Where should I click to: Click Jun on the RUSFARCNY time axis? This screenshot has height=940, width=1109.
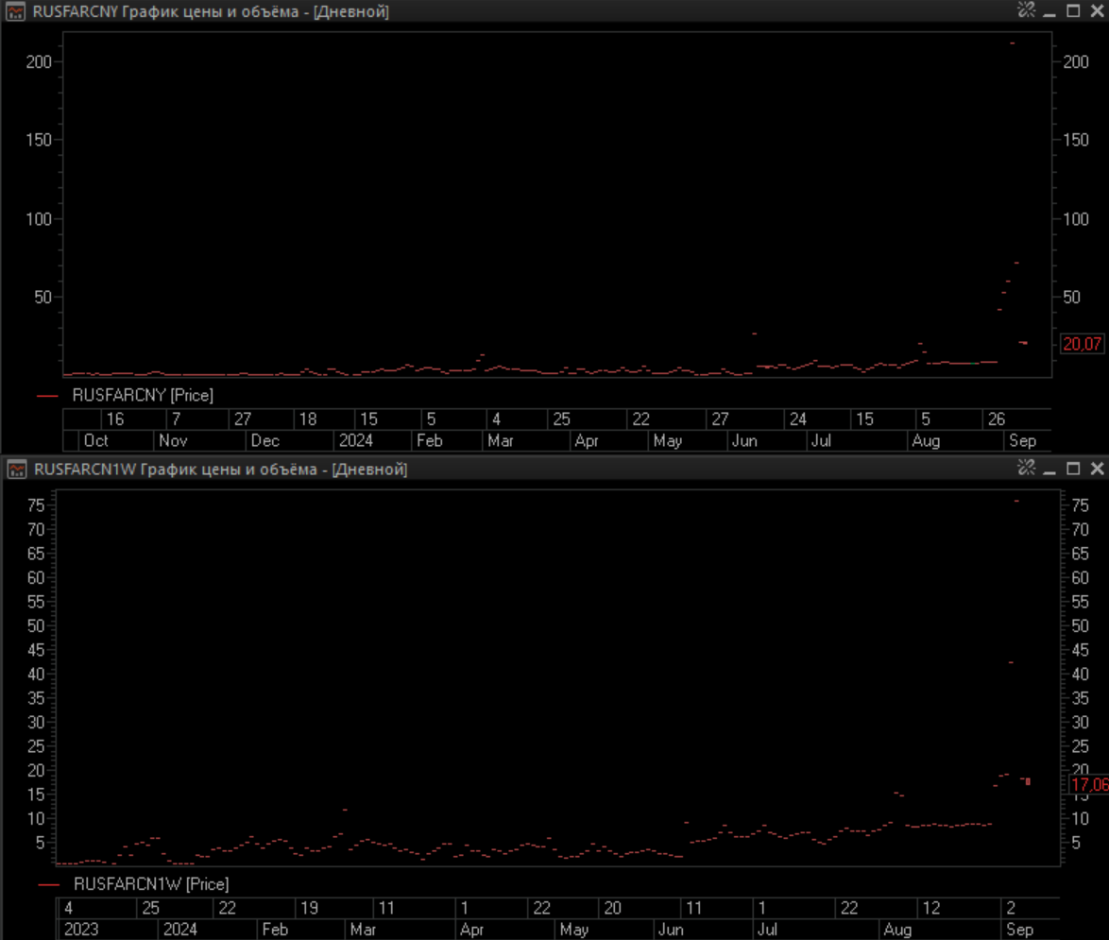pos(744,440)
